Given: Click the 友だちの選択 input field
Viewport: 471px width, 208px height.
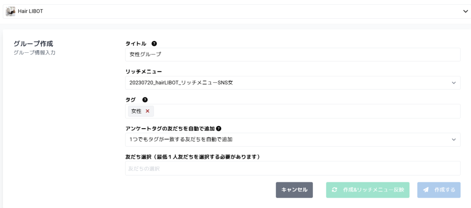Looking at the screenshot, I should click(293, 169).
